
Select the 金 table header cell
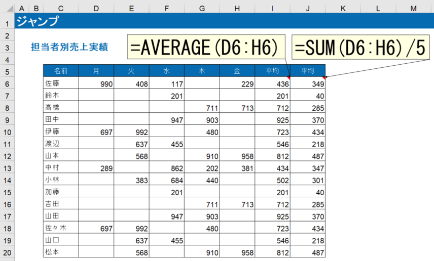[x=237, y=71]
